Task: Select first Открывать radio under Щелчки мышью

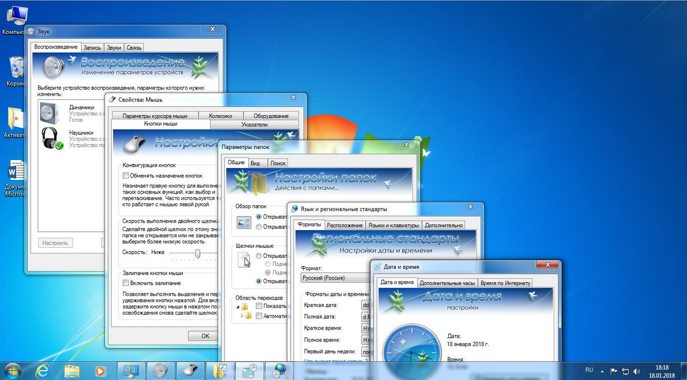Action: (258, 256)
